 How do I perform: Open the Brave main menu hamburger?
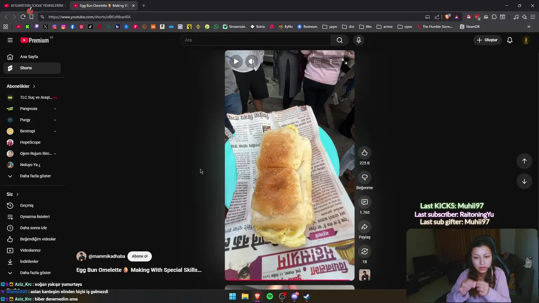point(533,17)
